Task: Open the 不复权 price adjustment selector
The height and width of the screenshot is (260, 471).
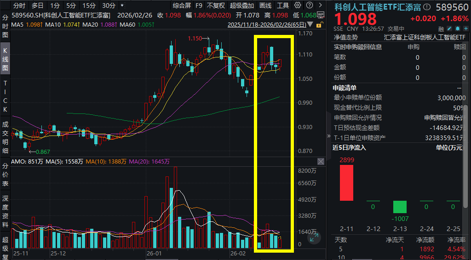Action: coord(216,6)
